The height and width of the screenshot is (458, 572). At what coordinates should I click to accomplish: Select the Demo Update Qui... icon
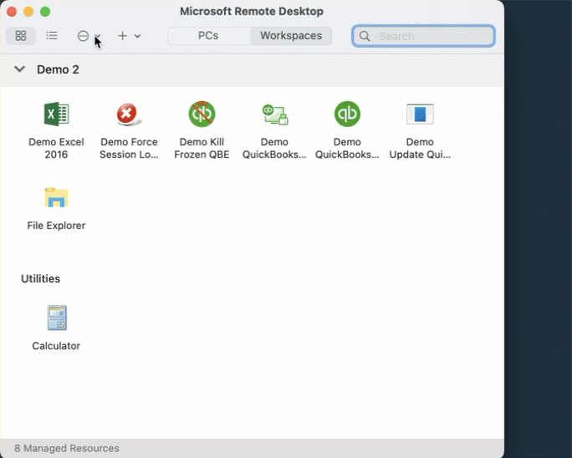pyautogui.click(x=420, y=114)
